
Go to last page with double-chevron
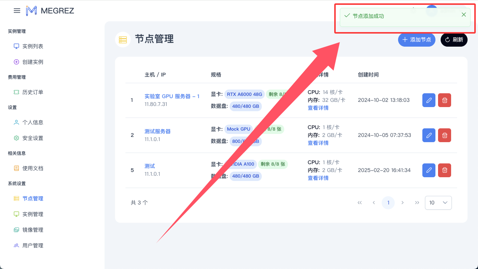point(417,203)
